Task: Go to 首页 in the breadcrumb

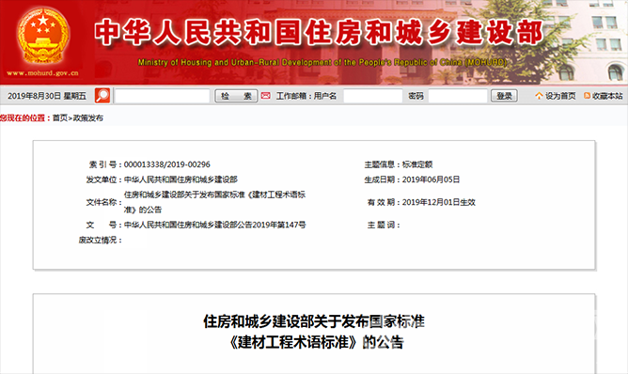Action: 60,117
